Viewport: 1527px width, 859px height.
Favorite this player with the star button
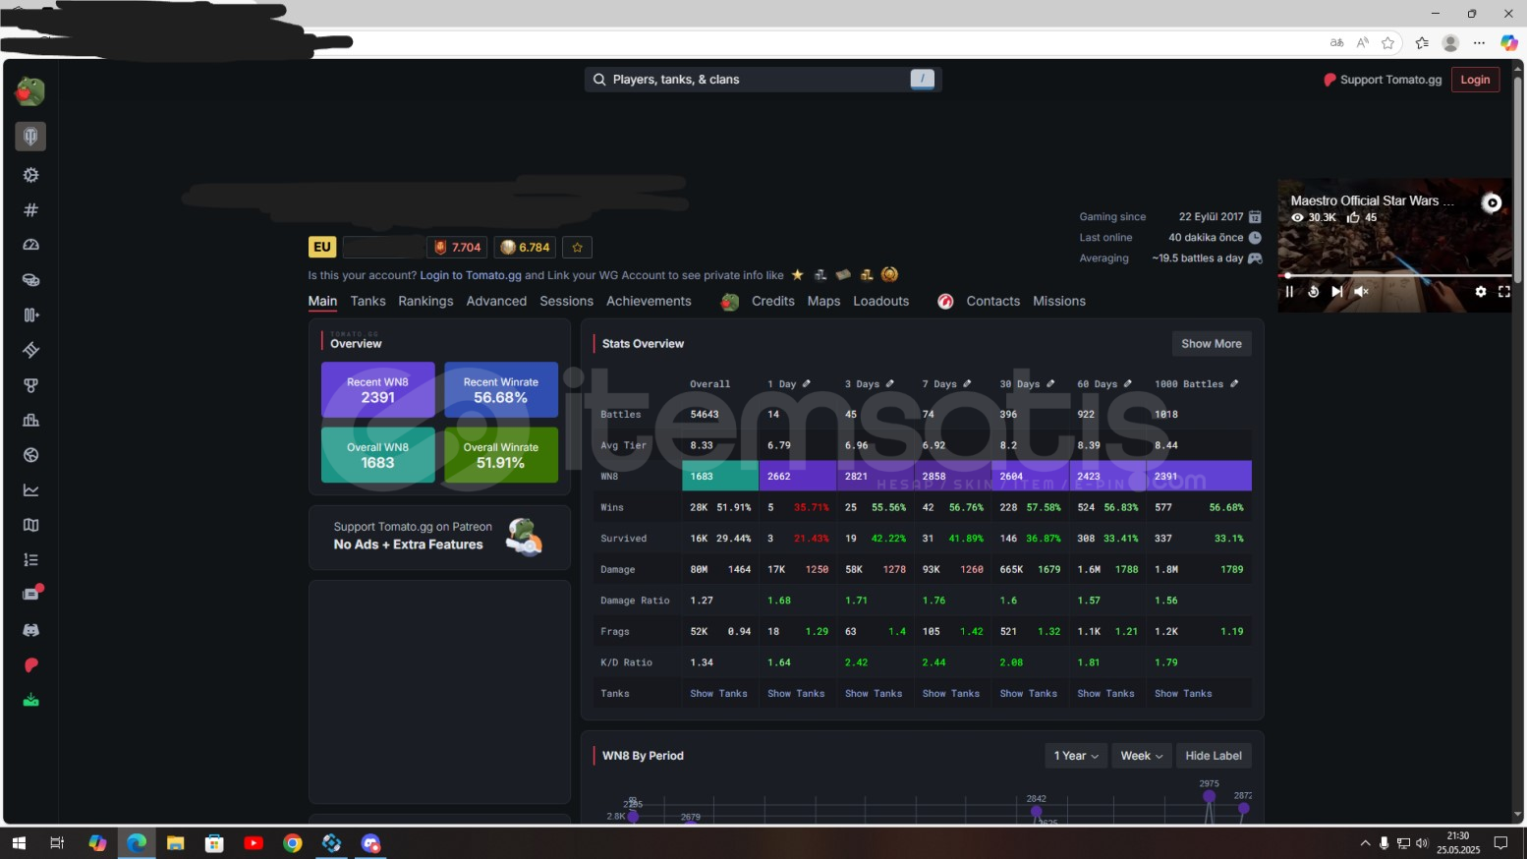pyautogui.click(x=578, y=248)
